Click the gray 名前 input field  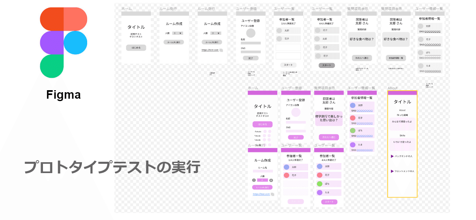click(x=251, y=43)
